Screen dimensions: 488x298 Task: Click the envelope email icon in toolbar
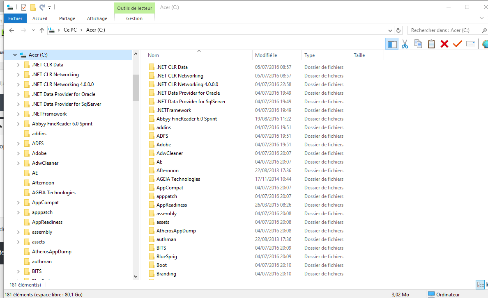point(471,44)
